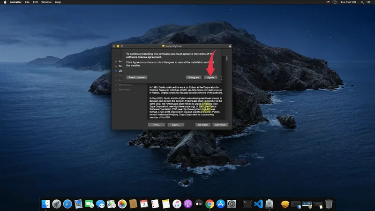Open Terminal from the dock

247,204
